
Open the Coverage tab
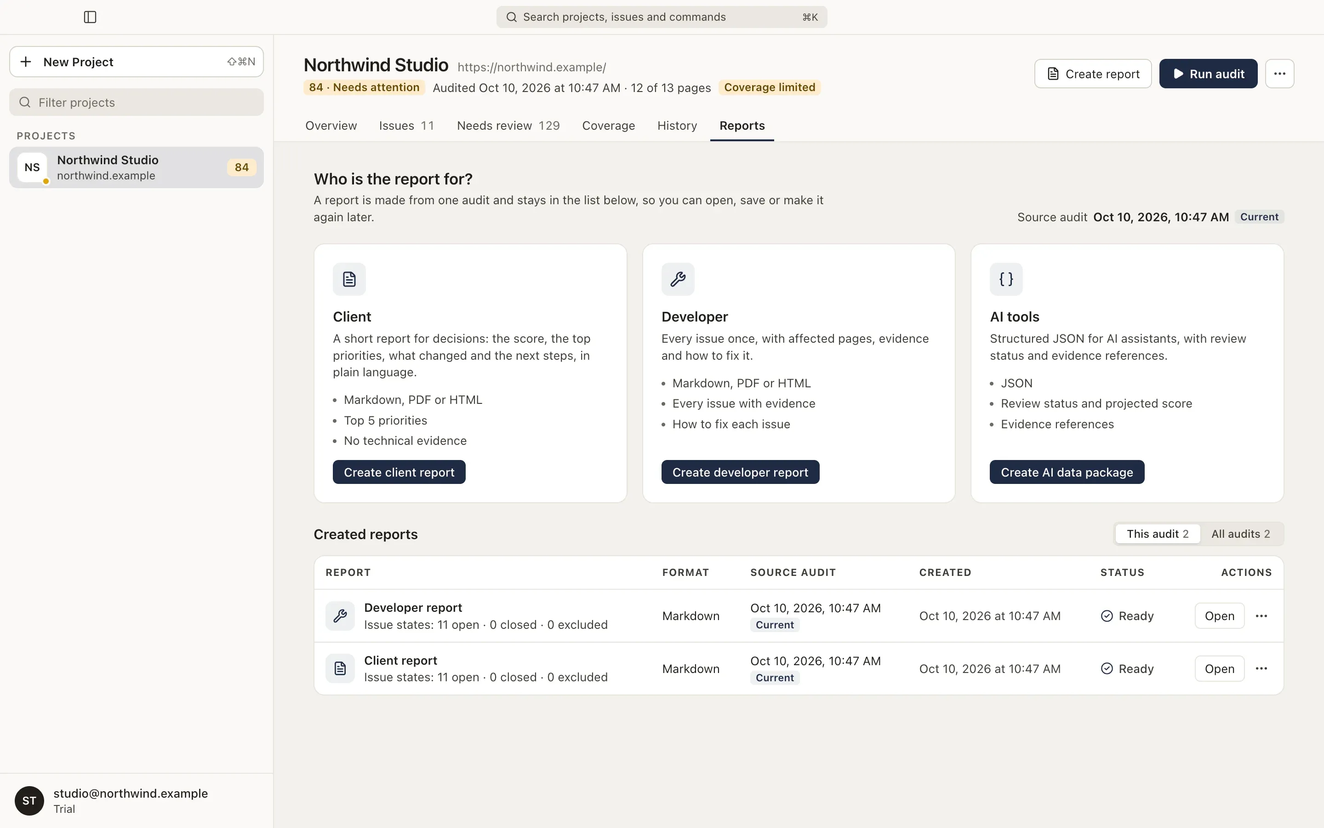coord(608,126)
